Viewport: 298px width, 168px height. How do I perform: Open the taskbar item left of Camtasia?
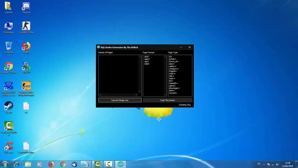pos(86,164)
